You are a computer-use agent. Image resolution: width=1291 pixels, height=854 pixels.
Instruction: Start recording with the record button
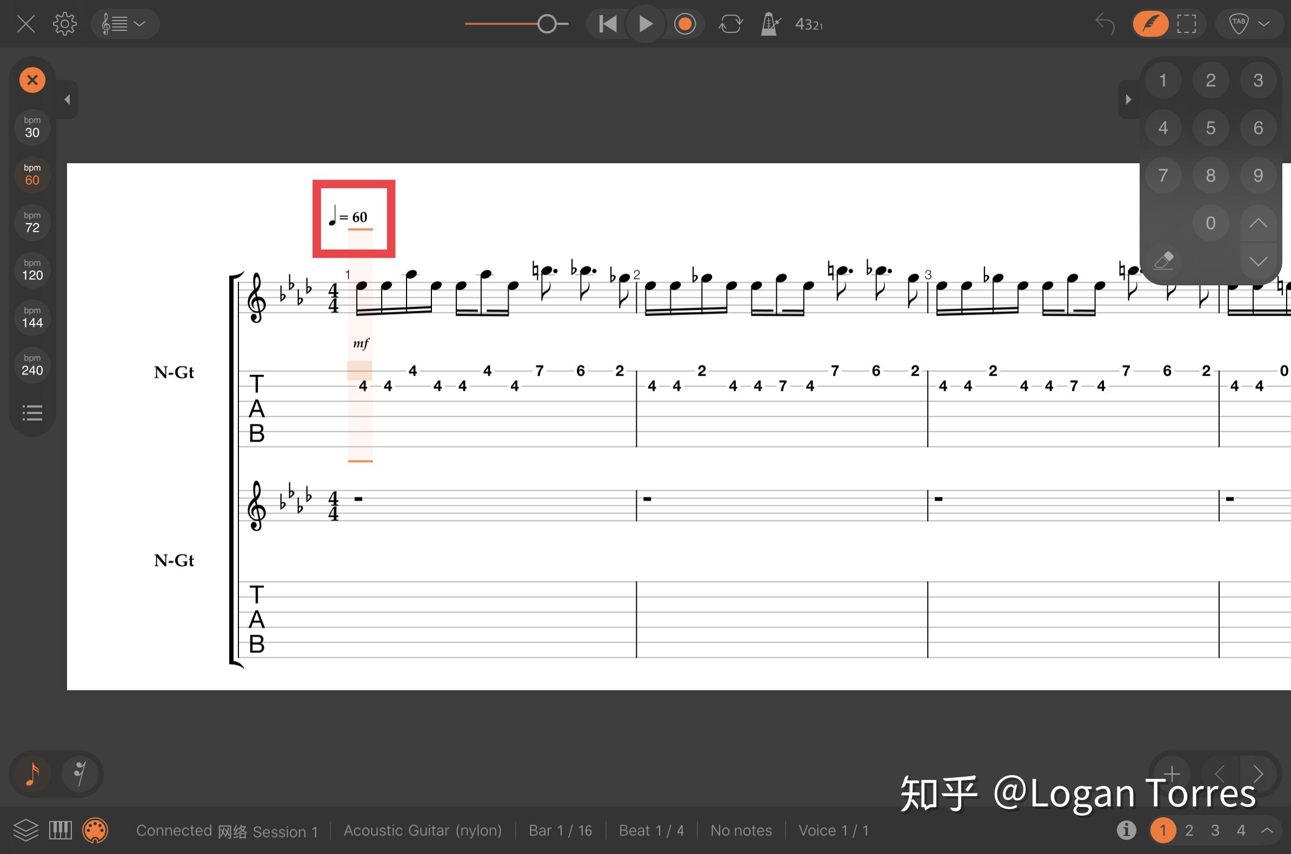coord(685,24)
